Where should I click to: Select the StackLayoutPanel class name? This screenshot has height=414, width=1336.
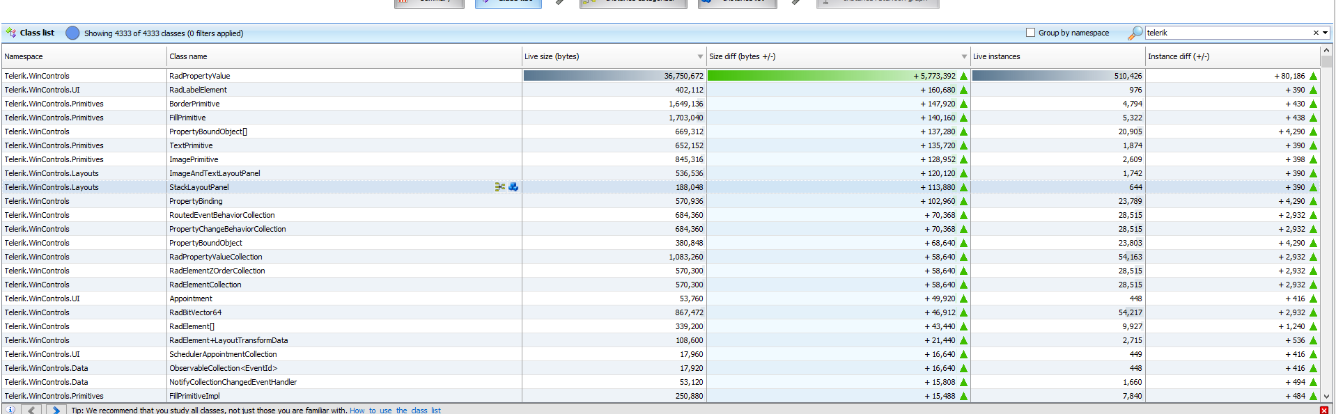point(199,187)
